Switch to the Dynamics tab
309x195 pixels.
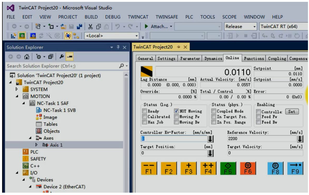coord(213,58)
